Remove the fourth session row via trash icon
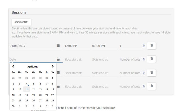Screen dimensions: 179x111 pyautogui.click(x=151, y=86)
